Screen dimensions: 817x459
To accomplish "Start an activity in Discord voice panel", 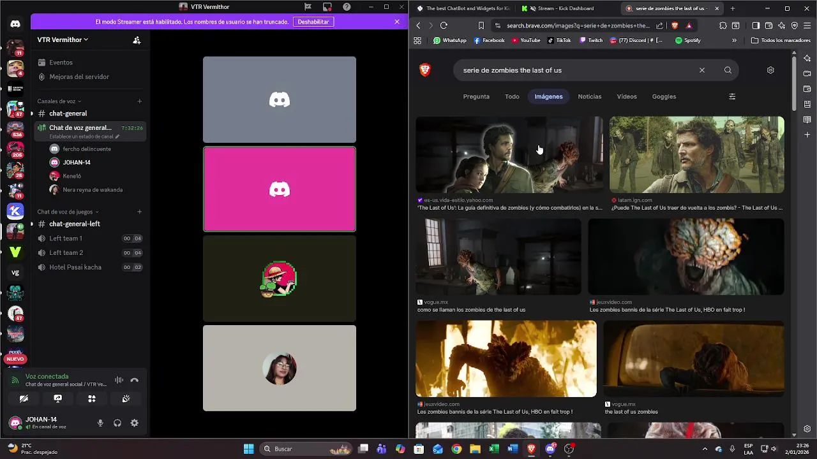I will [92, 398].
